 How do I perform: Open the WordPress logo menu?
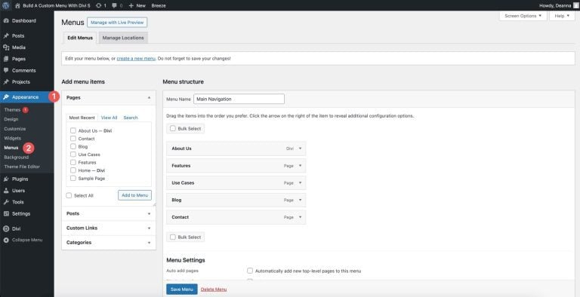tap(6, 5)
